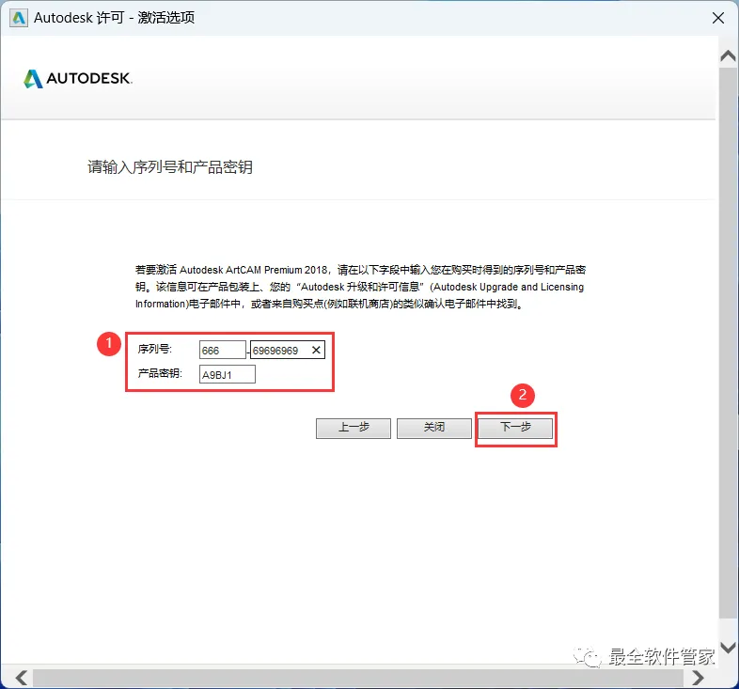Click the 序列号 label
This screenshot has height=689, width=739.
[155, 349]
